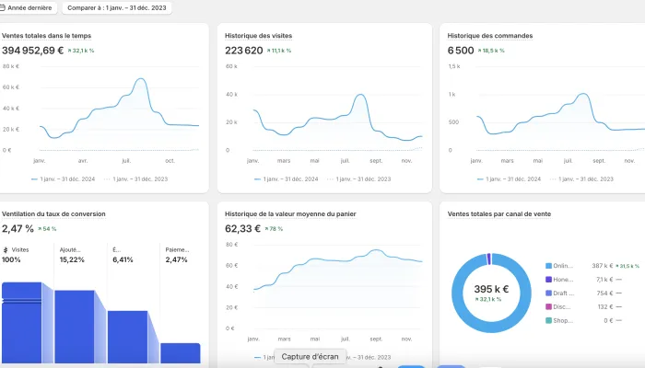The width and height of the screenshot is (645, 368).
Task: Open the Année dernière date range picker
Action: tap(27, 7)
